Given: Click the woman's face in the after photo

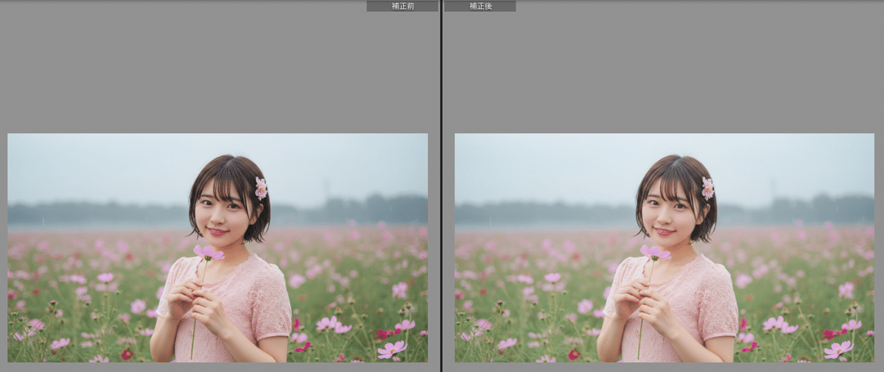Looking at the screenshot, I should click(669, 211).
